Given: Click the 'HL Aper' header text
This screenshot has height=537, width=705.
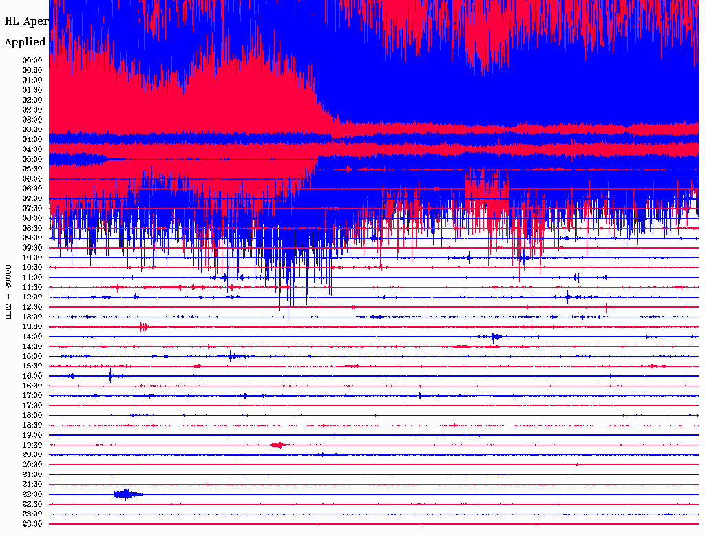Looking at the screenshot, I should pyautogui.click(x=27, y=21).
